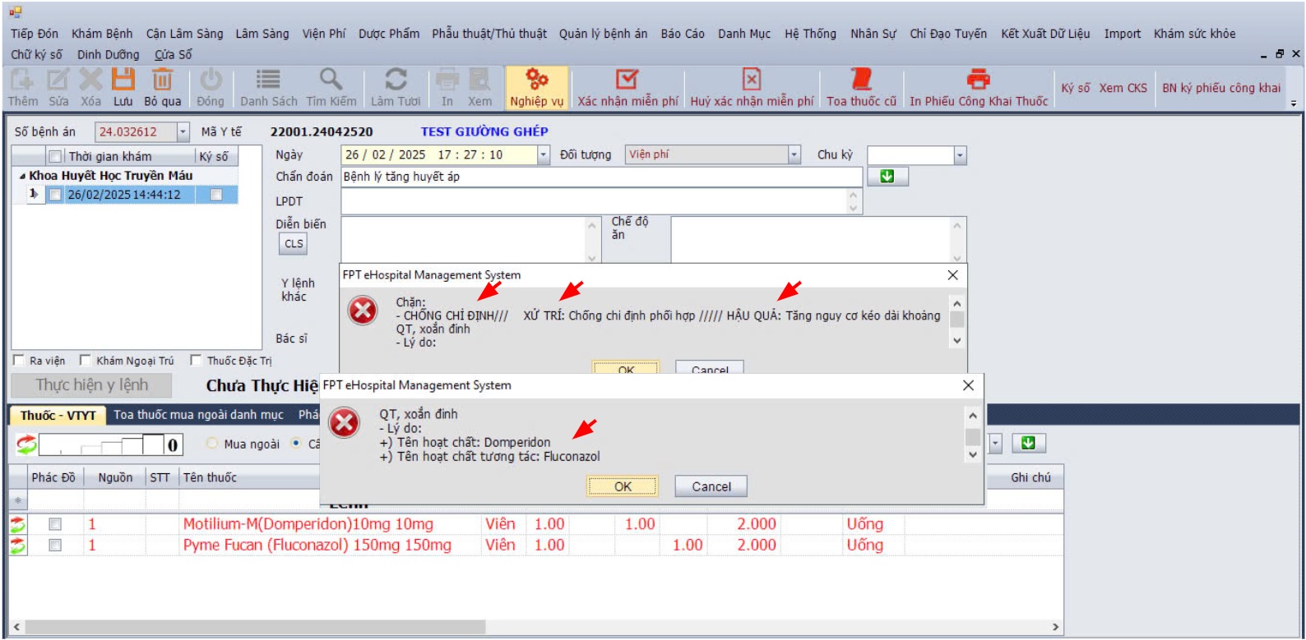Toggle the Thời gian khám header checkbox
The image size is (1306, 640).
(x=55, y=156)
